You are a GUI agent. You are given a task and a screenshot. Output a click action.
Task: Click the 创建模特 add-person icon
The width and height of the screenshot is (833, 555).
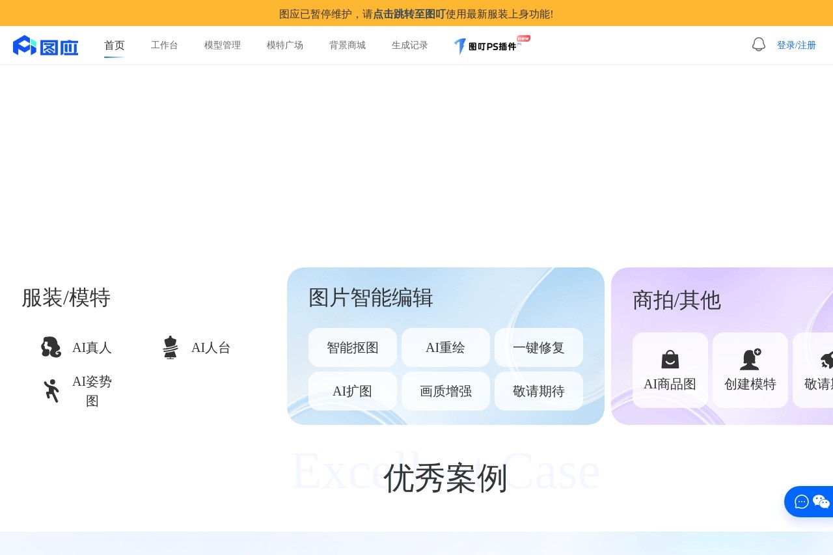750,359
